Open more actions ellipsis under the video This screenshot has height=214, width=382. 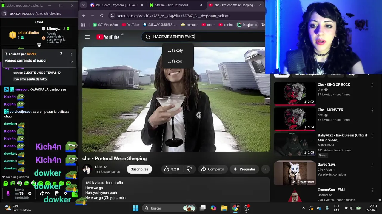265,169
